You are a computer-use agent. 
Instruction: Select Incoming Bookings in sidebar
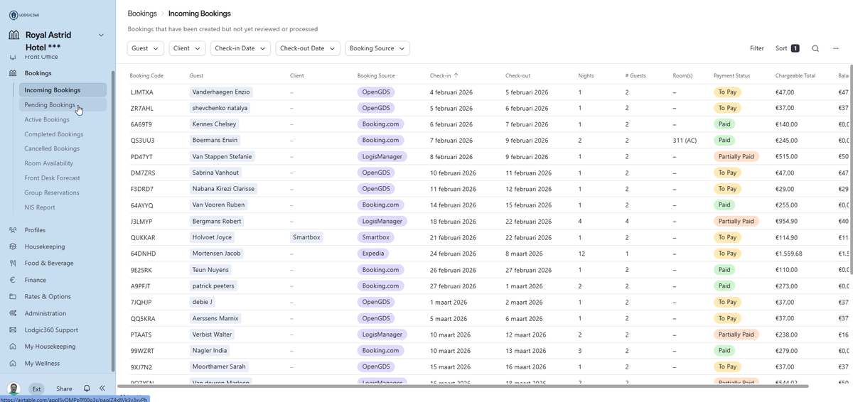63,90
